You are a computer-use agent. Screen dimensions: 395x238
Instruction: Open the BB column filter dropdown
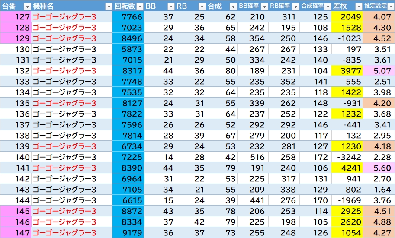pyautogui.click(x=171, y=6)
